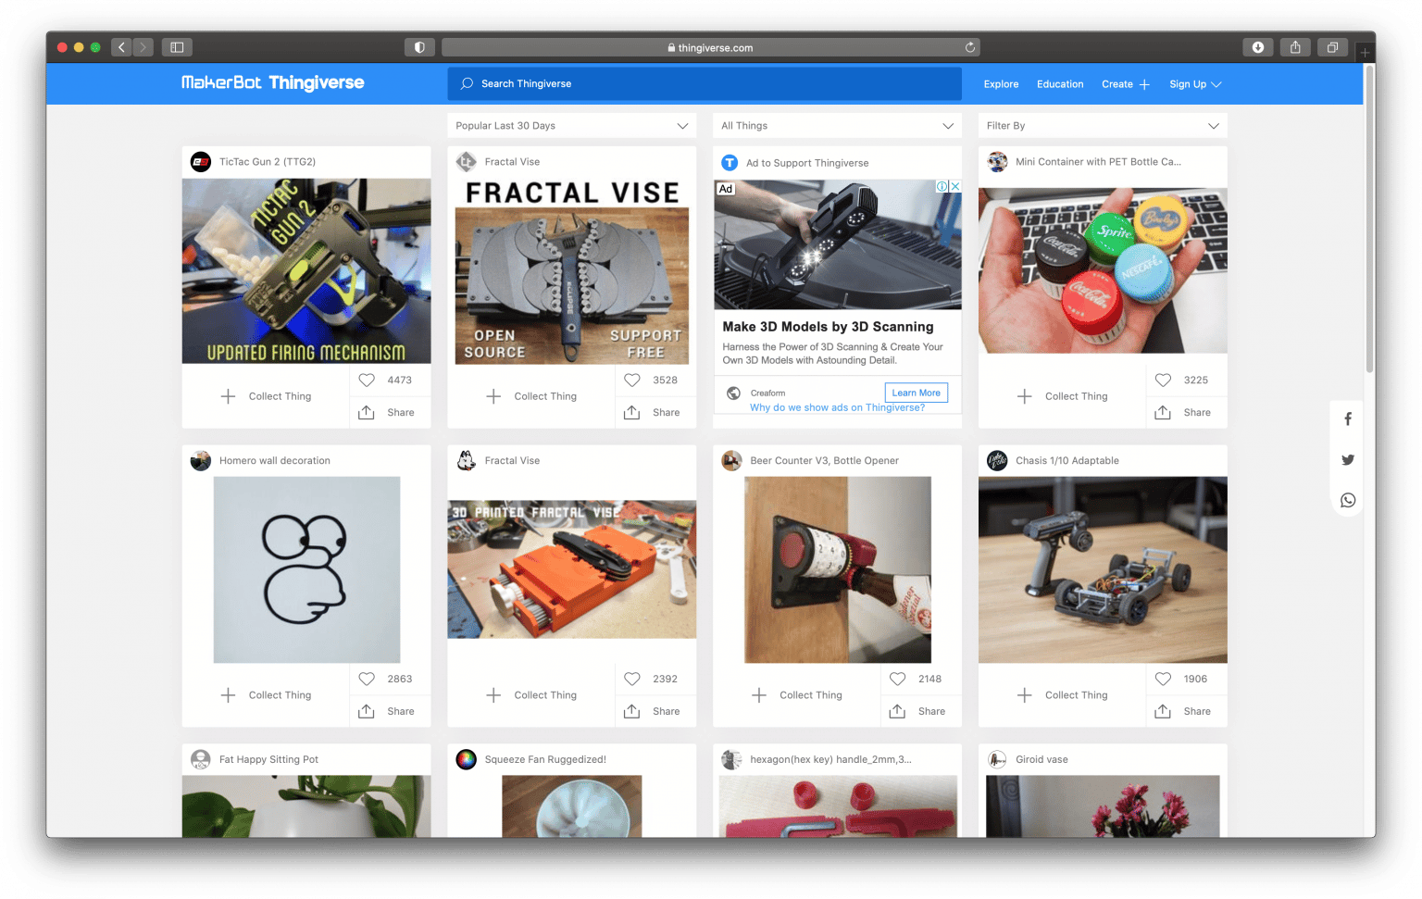Image resolution: width=1422 pixels, height=899 pixels.
Task: Open Safari share sheet icon
Action: click(1295, 47)
